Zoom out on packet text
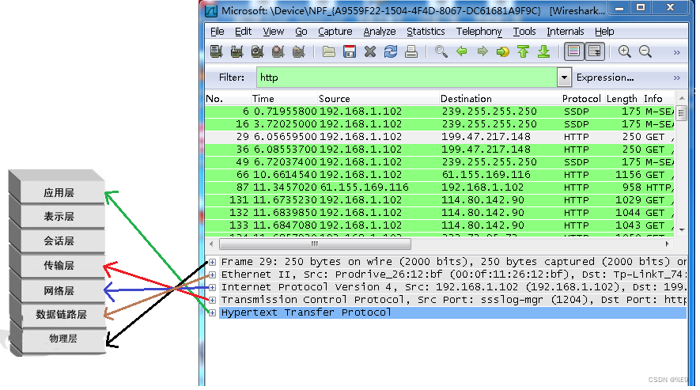Image resolution: width=700 pixels, height=390 pixels. click(645, 52)
